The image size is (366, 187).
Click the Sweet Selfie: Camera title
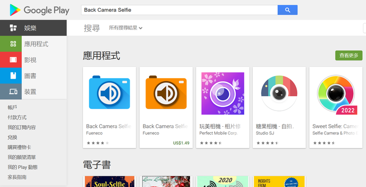(335, 126)
